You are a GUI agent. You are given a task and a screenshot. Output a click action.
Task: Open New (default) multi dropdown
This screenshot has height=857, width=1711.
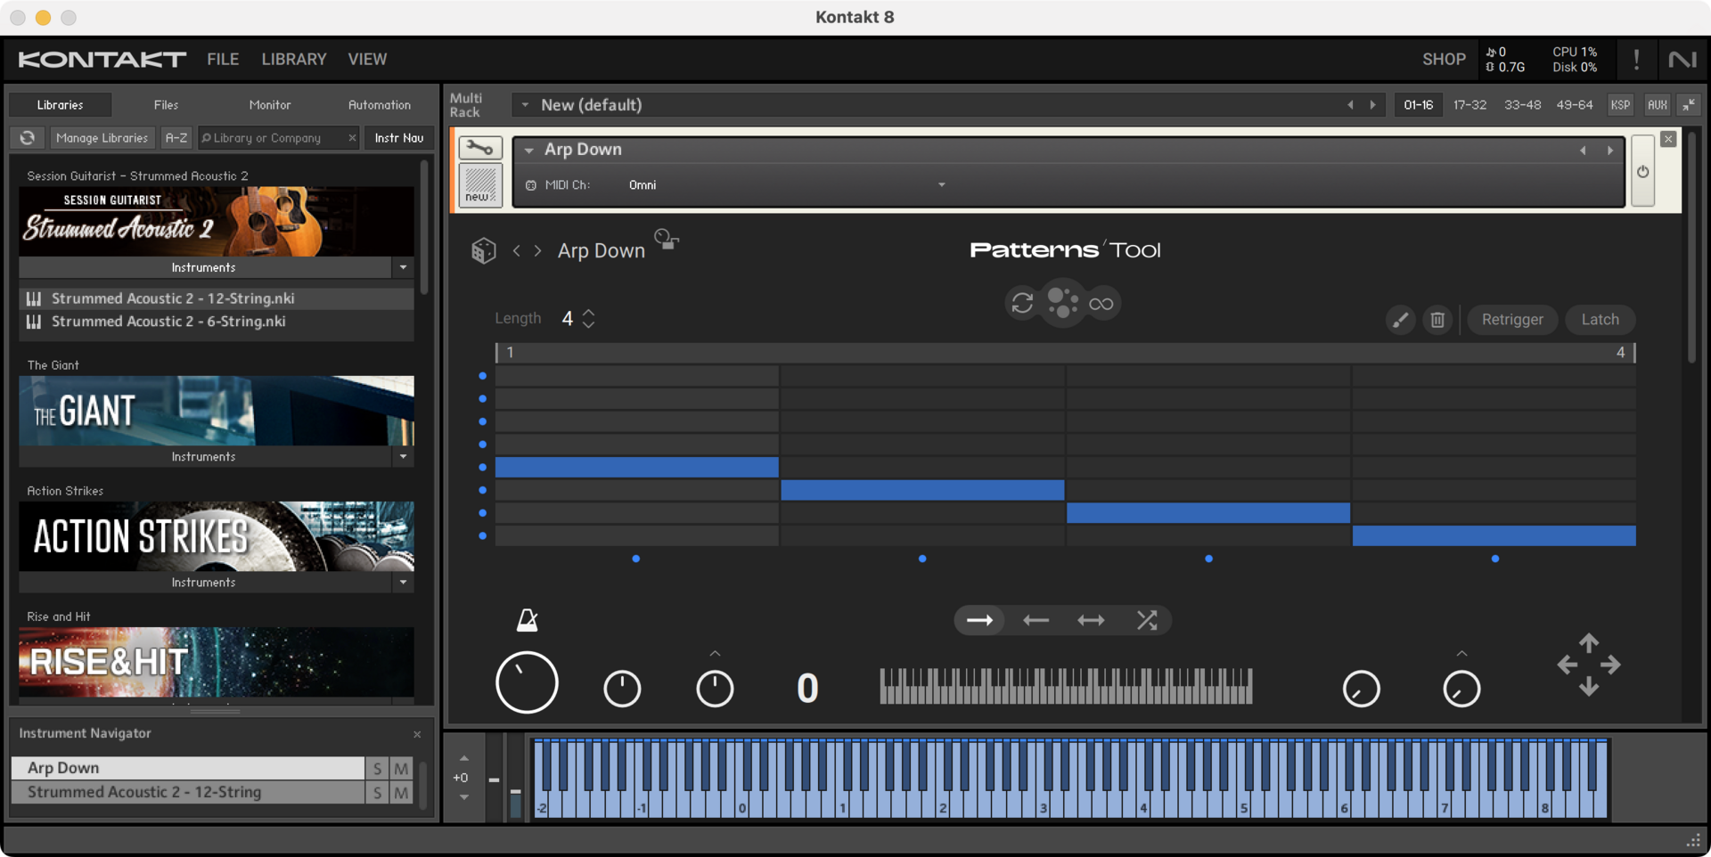(525, 105)
